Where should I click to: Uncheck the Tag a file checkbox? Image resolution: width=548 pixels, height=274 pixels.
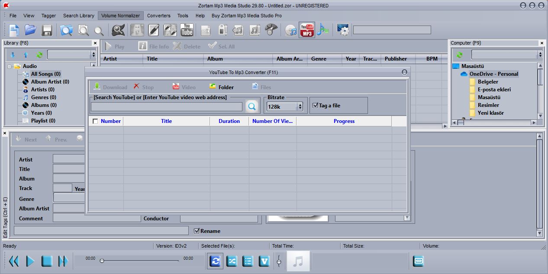coord(315,105)
